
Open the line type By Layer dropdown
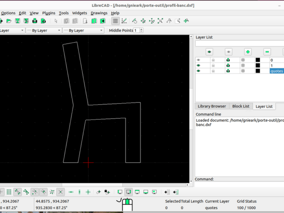point(82,30)
